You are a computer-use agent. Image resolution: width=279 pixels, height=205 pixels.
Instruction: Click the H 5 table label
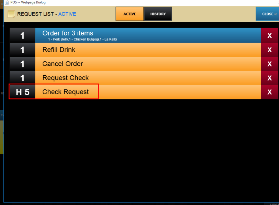pyautogui.click(x=22, y=92)
